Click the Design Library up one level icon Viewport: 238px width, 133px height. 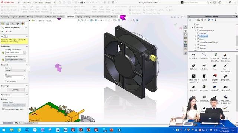tap(212, 20)
